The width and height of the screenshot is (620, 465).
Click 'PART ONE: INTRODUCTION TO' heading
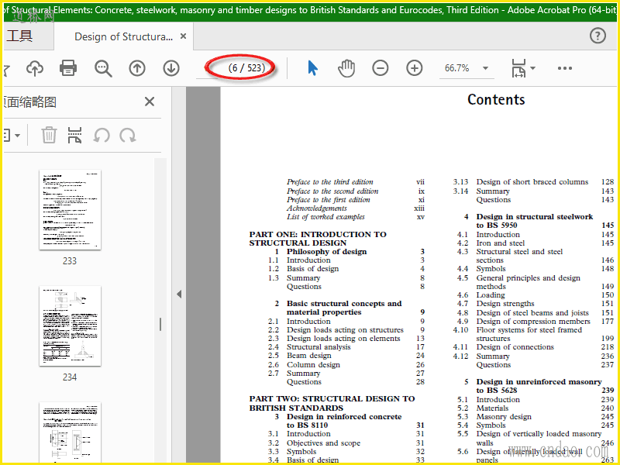coord(318,235)
